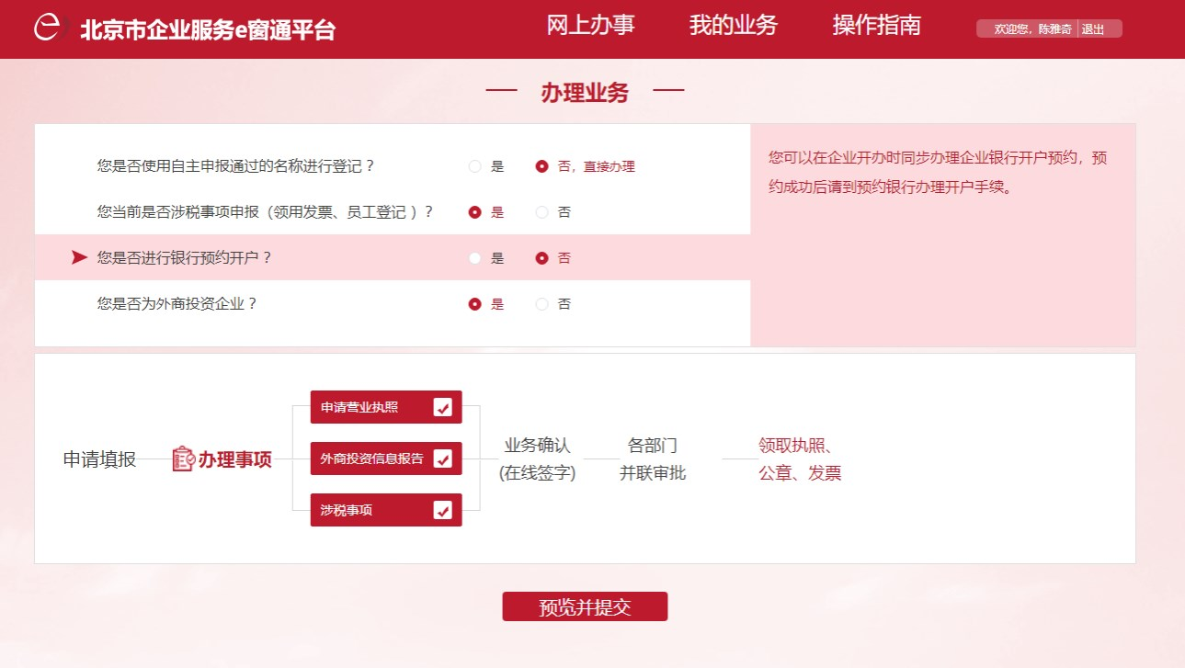
Task: Go to 操作指南 in navigation
Action: [x=876, y=26]
